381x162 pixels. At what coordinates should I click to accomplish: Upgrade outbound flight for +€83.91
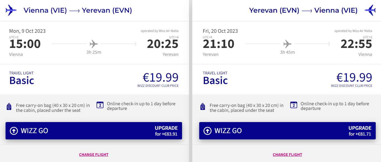tap(166, 131)
